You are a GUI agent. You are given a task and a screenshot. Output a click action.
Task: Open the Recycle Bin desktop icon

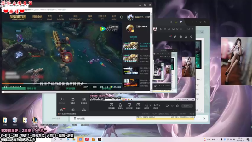click(15, 121)
